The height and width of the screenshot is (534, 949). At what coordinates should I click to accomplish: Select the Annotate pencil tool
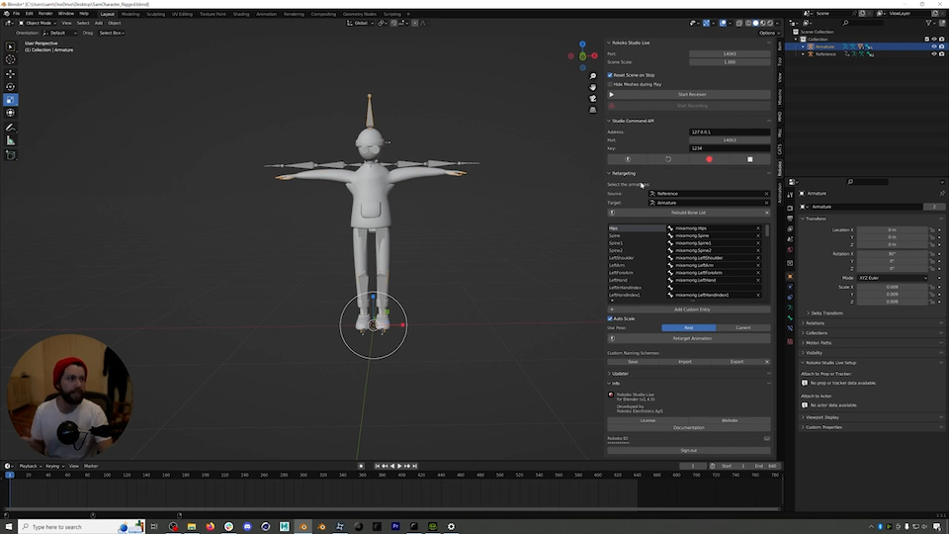click(10, 128)
